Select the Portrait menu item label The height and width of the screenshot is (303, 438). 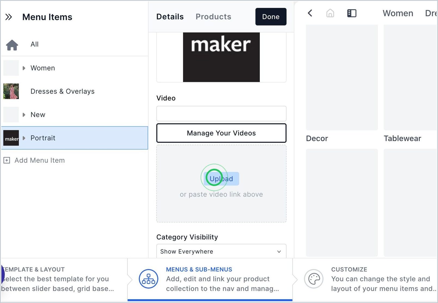pyautogui.click(x=43, y=138)
